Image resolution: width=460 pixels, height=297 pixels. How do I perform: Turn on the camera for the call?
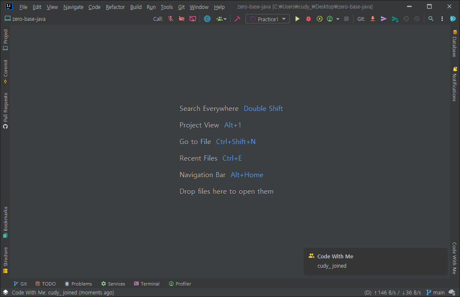click(182, 19)
